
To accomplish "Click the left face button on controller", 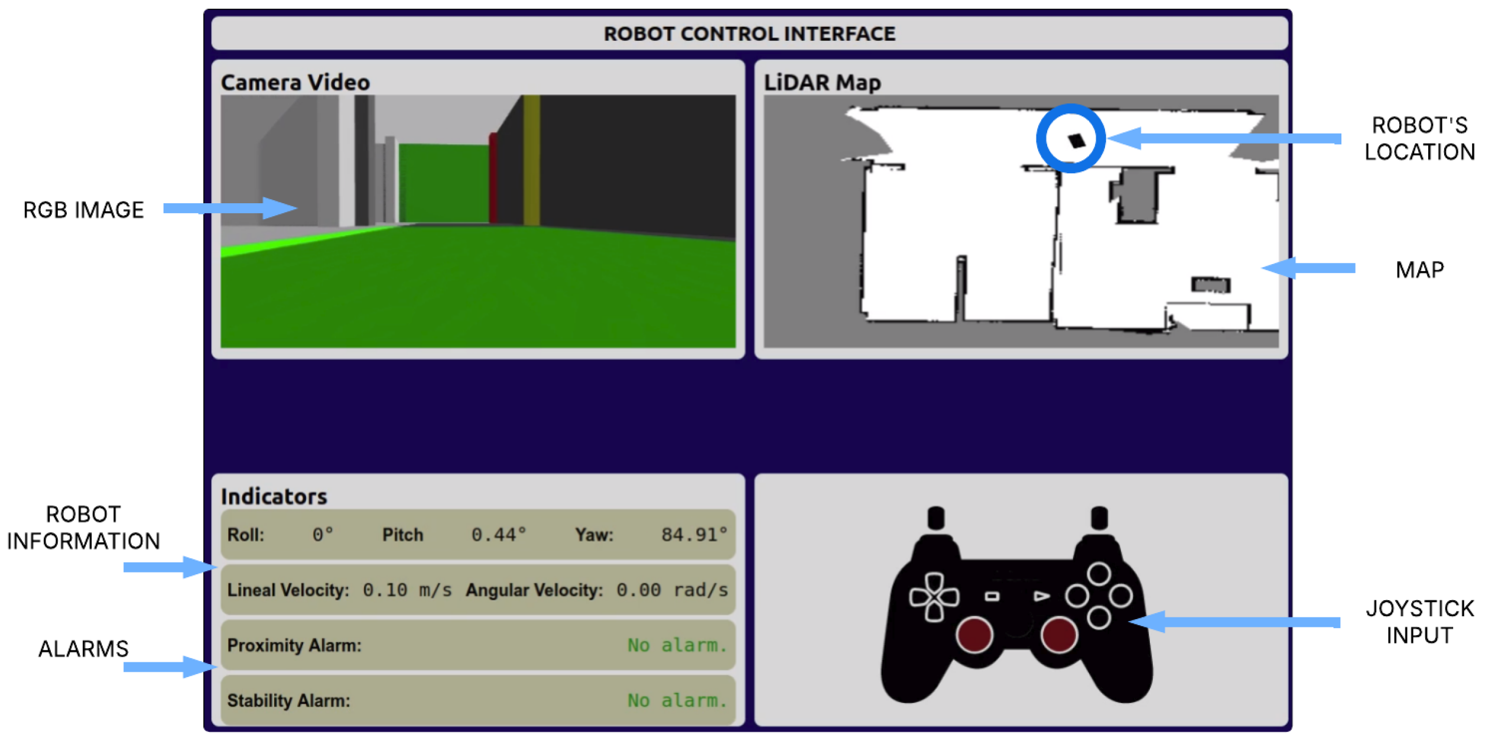I will (x=1077, y=596).
